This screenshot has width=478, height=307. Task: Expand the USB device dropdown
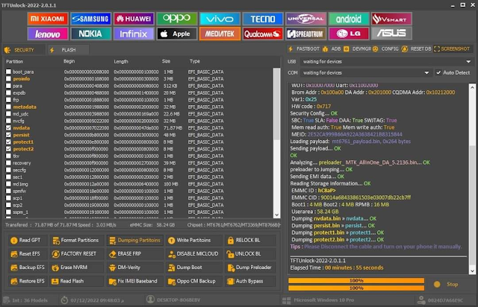468,61
